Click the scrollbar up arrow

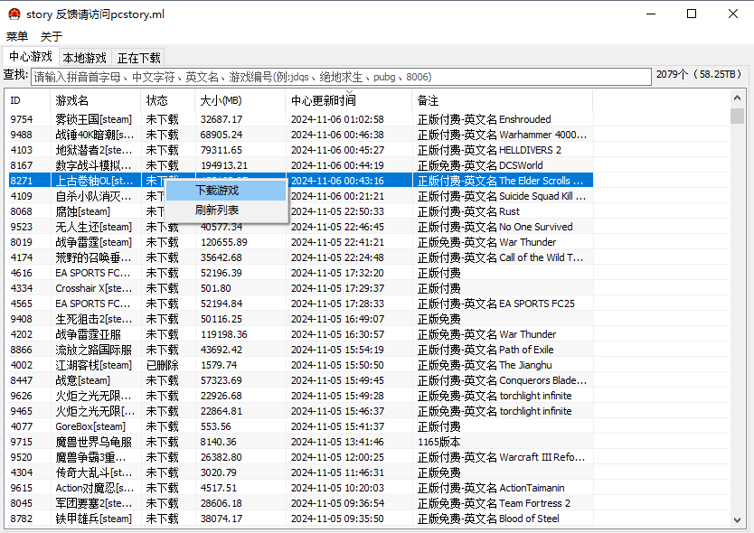pos(737,98)
